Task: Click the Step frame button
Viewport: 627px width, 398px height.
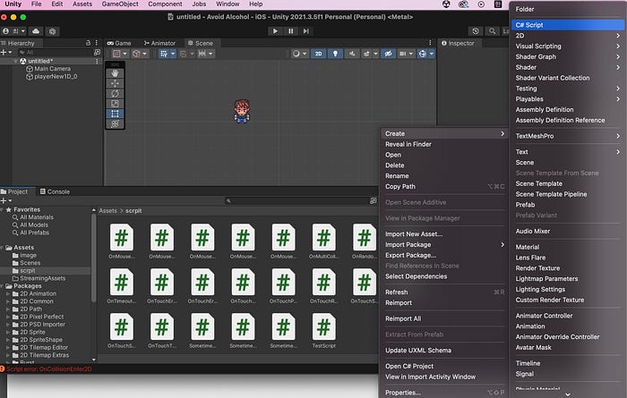Action: pos(306,31)
